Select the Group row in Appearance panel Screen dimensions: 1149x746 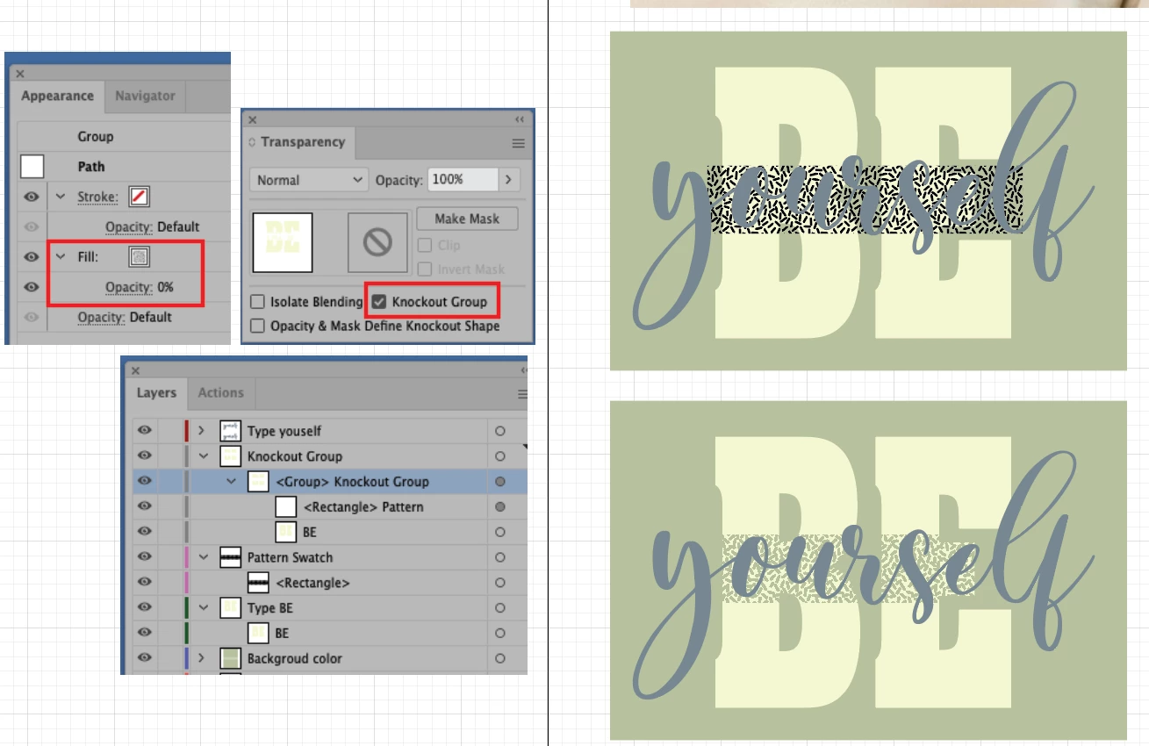pyautogui.click(x=123, y=137)
